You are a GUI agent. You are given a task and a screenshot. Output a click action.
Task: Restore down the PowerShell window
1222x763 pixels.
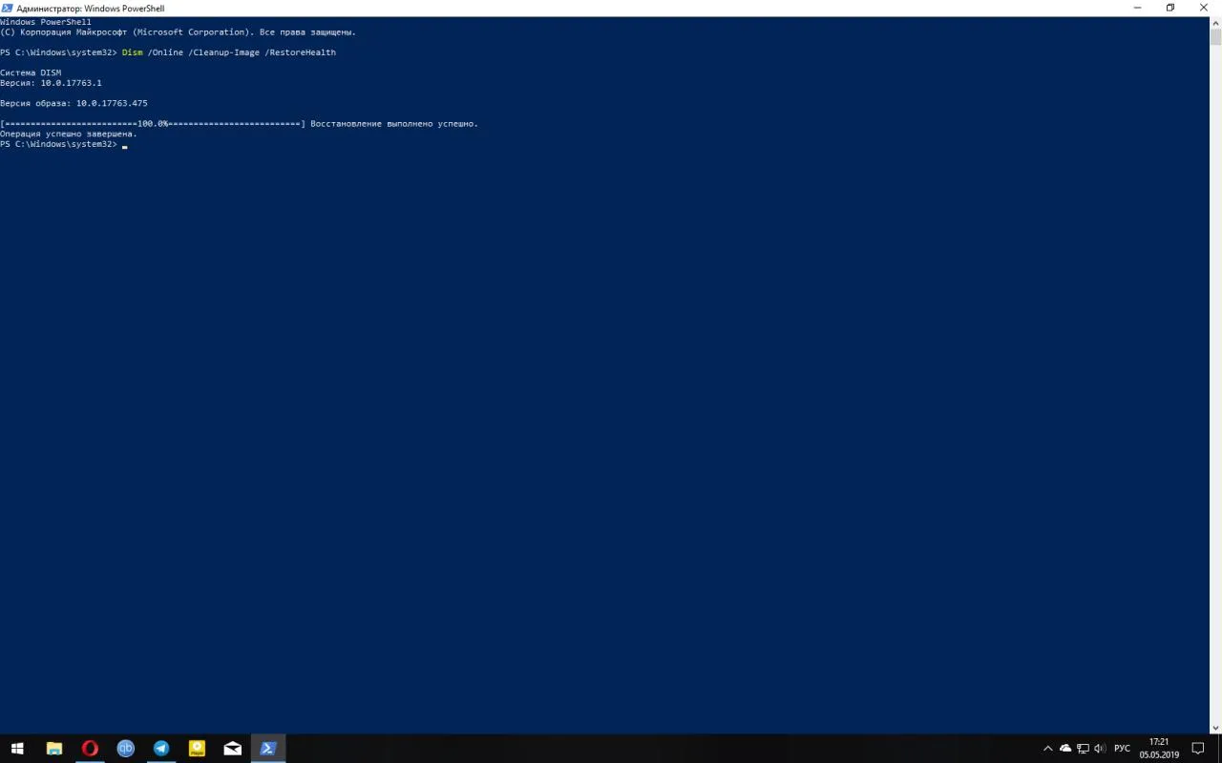pos(1169,8)
